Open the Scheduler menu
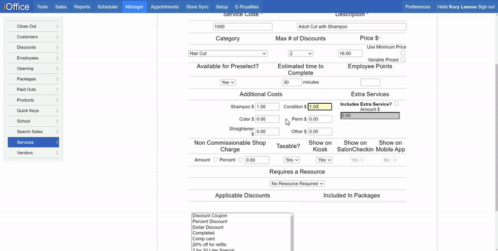This screenshot has width=498, height=251. (108, 7)
